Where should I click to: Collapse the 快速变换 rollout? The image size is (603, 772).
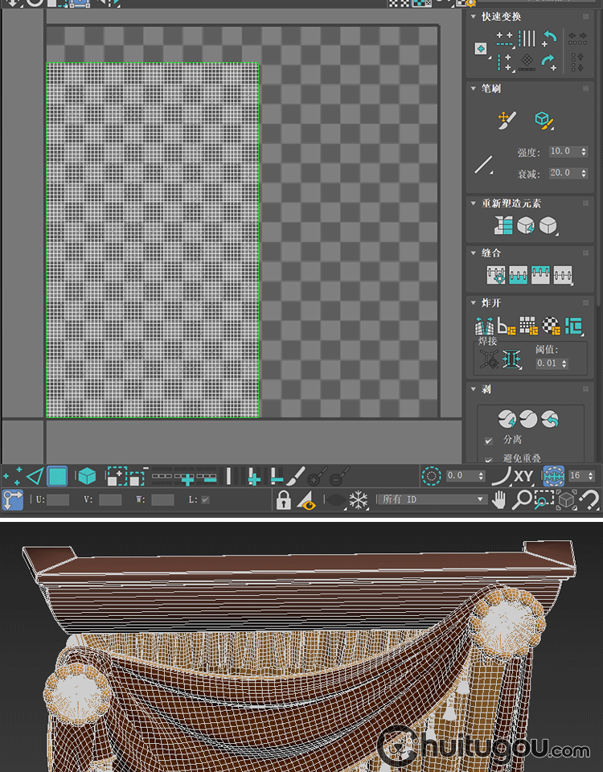coord(474,17)
